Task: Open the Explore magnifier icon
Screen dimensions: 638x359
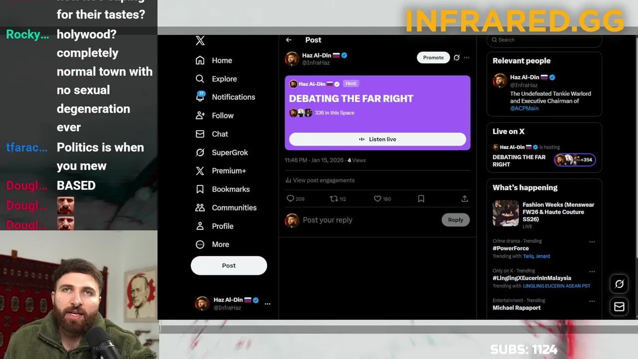Action: coord(200,79)
